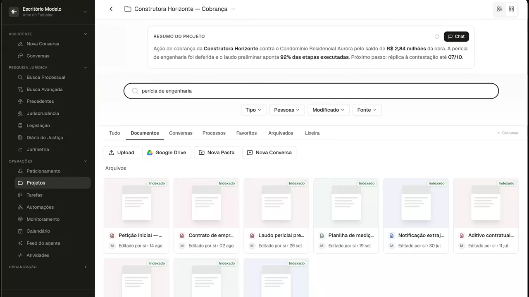Open the Laudo pericial document thumbnail
The image size is (529, 297).
(x=276, y=203)
